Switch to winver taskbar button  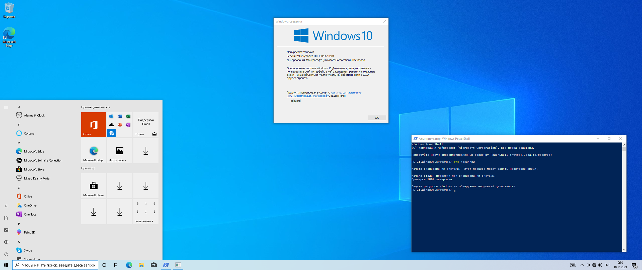[178, 265]
